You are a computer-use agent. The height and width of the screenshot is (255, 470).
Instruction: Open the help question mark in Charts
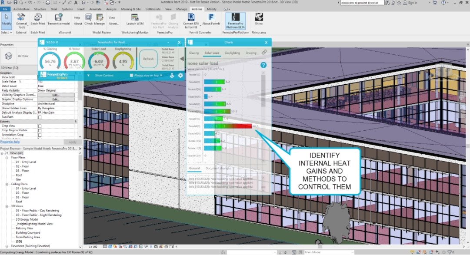263,65
